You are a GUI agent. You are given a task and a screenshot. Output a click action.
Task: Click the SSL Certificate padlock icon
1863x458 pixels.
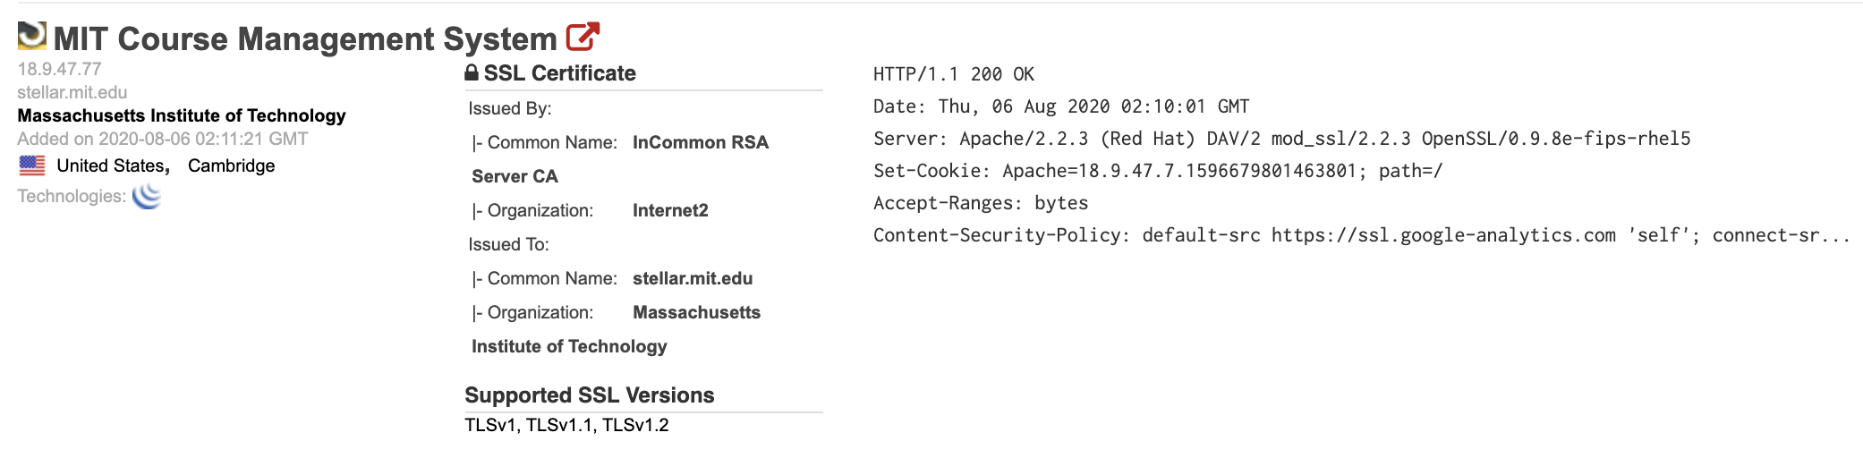click(472, 72)
